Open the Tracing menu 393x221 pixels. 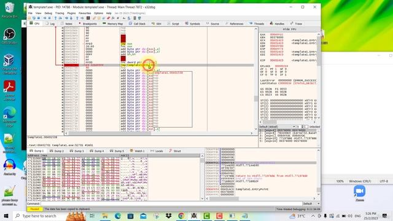coord(60,13)
